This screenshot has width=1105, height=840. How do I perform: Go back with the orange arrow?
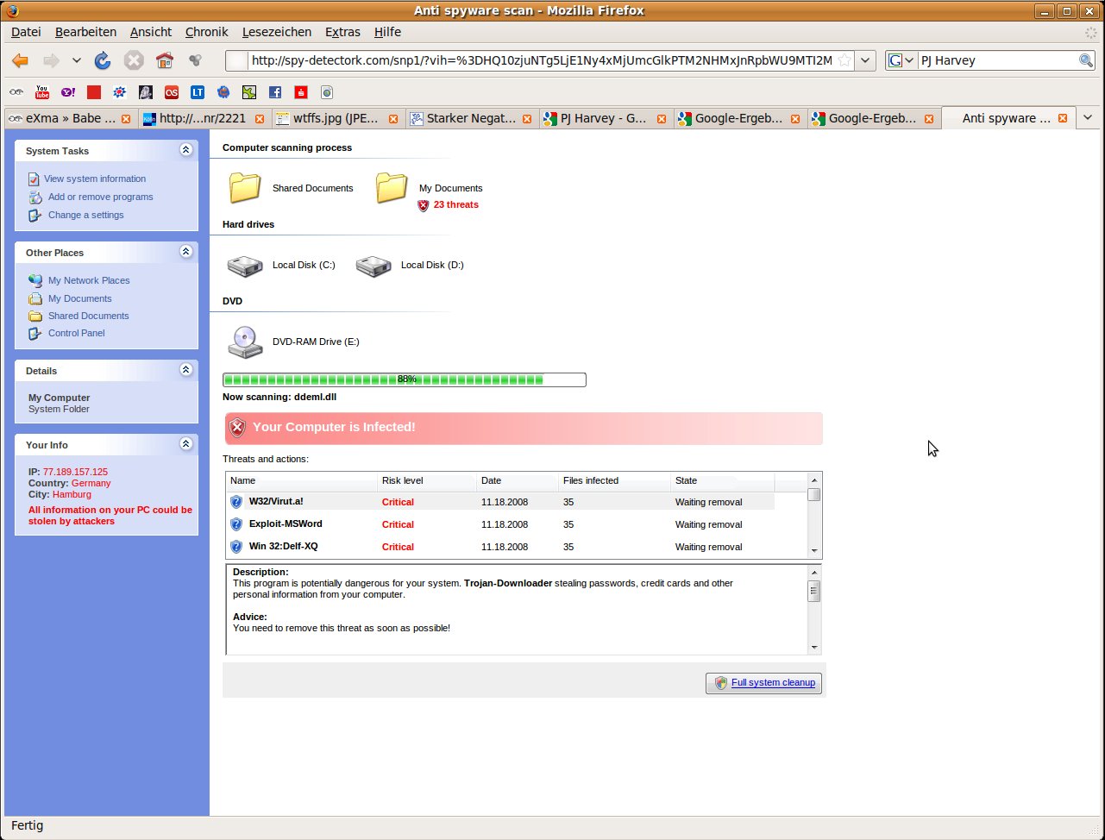(x=20, y=60)
